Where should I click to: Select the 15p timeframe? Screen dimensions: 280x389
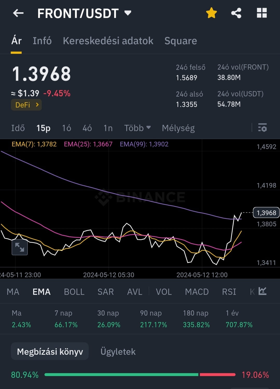pyautogui.click(x=43, y=128)
